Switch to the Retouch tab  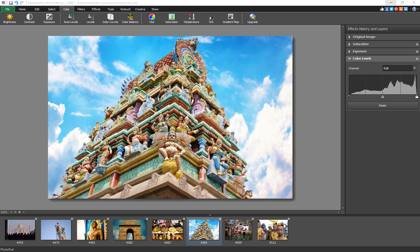[125, 9]
